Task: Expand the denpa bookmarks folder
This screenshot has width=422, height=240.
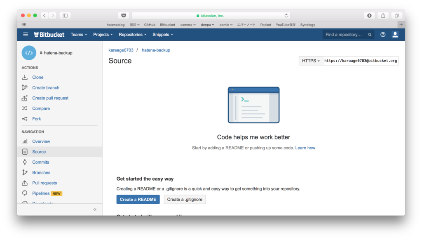Action: click(x=208, y=25)
